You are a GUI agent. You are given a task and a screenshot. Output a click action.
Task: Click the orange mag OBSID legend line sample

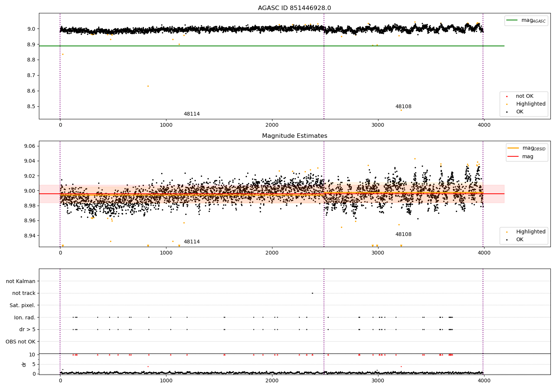tap(513, 148)
